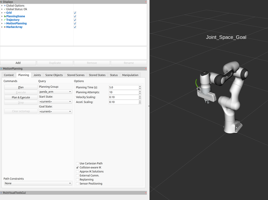Image resolution: width=268 pixels, height=200 pixels.
Task: Close the MotionPlanning panel
Action: coord(146,69)
